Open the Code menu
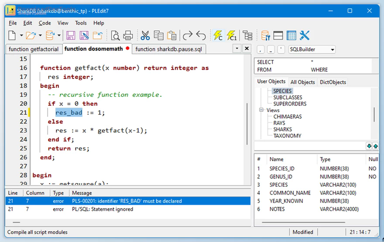The image size is (384, 242). (x=45, y=23)
